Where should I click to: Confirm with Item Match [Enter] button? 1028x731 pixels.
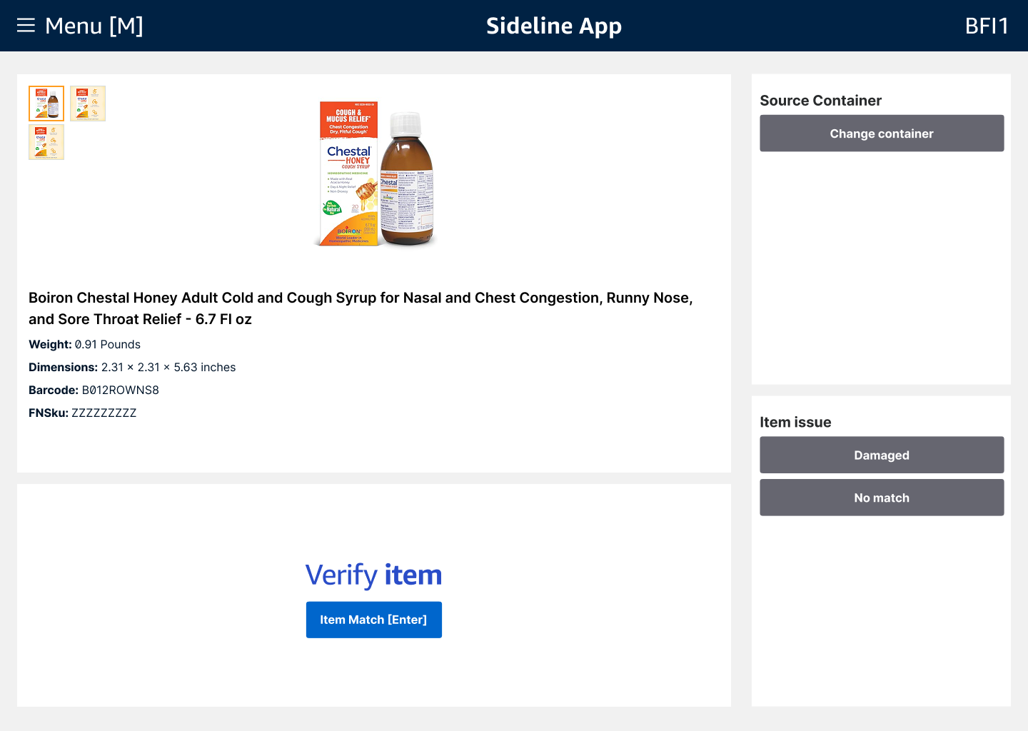click(374, 620)
